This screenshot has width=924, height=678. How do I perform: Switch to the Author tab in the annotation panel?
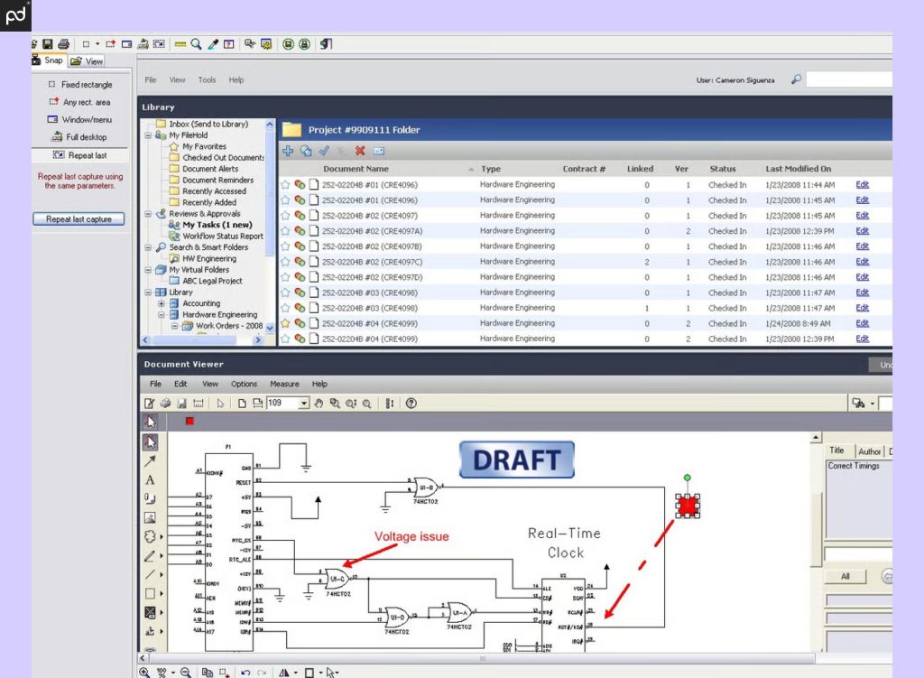(869, 451)
